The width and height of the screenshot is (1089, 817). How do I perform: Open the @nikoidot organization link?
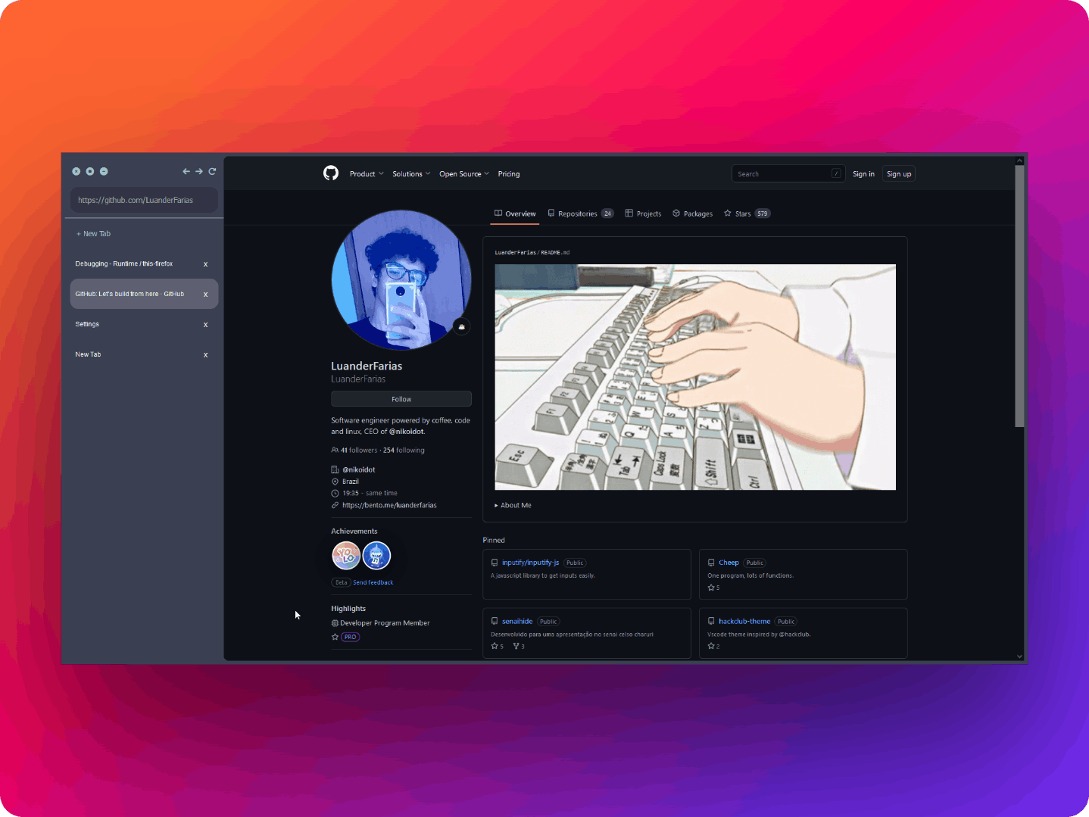click(359, 469)
